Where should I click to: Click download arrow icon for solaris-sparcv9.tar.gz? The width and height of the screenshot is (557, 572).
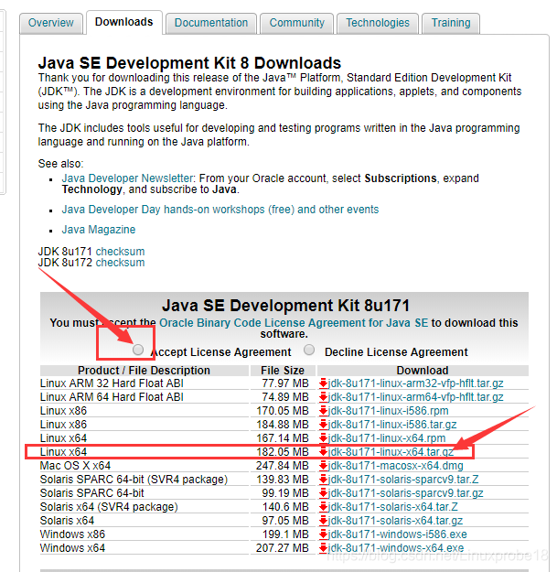pyautogui.click(x=323, y=493)
